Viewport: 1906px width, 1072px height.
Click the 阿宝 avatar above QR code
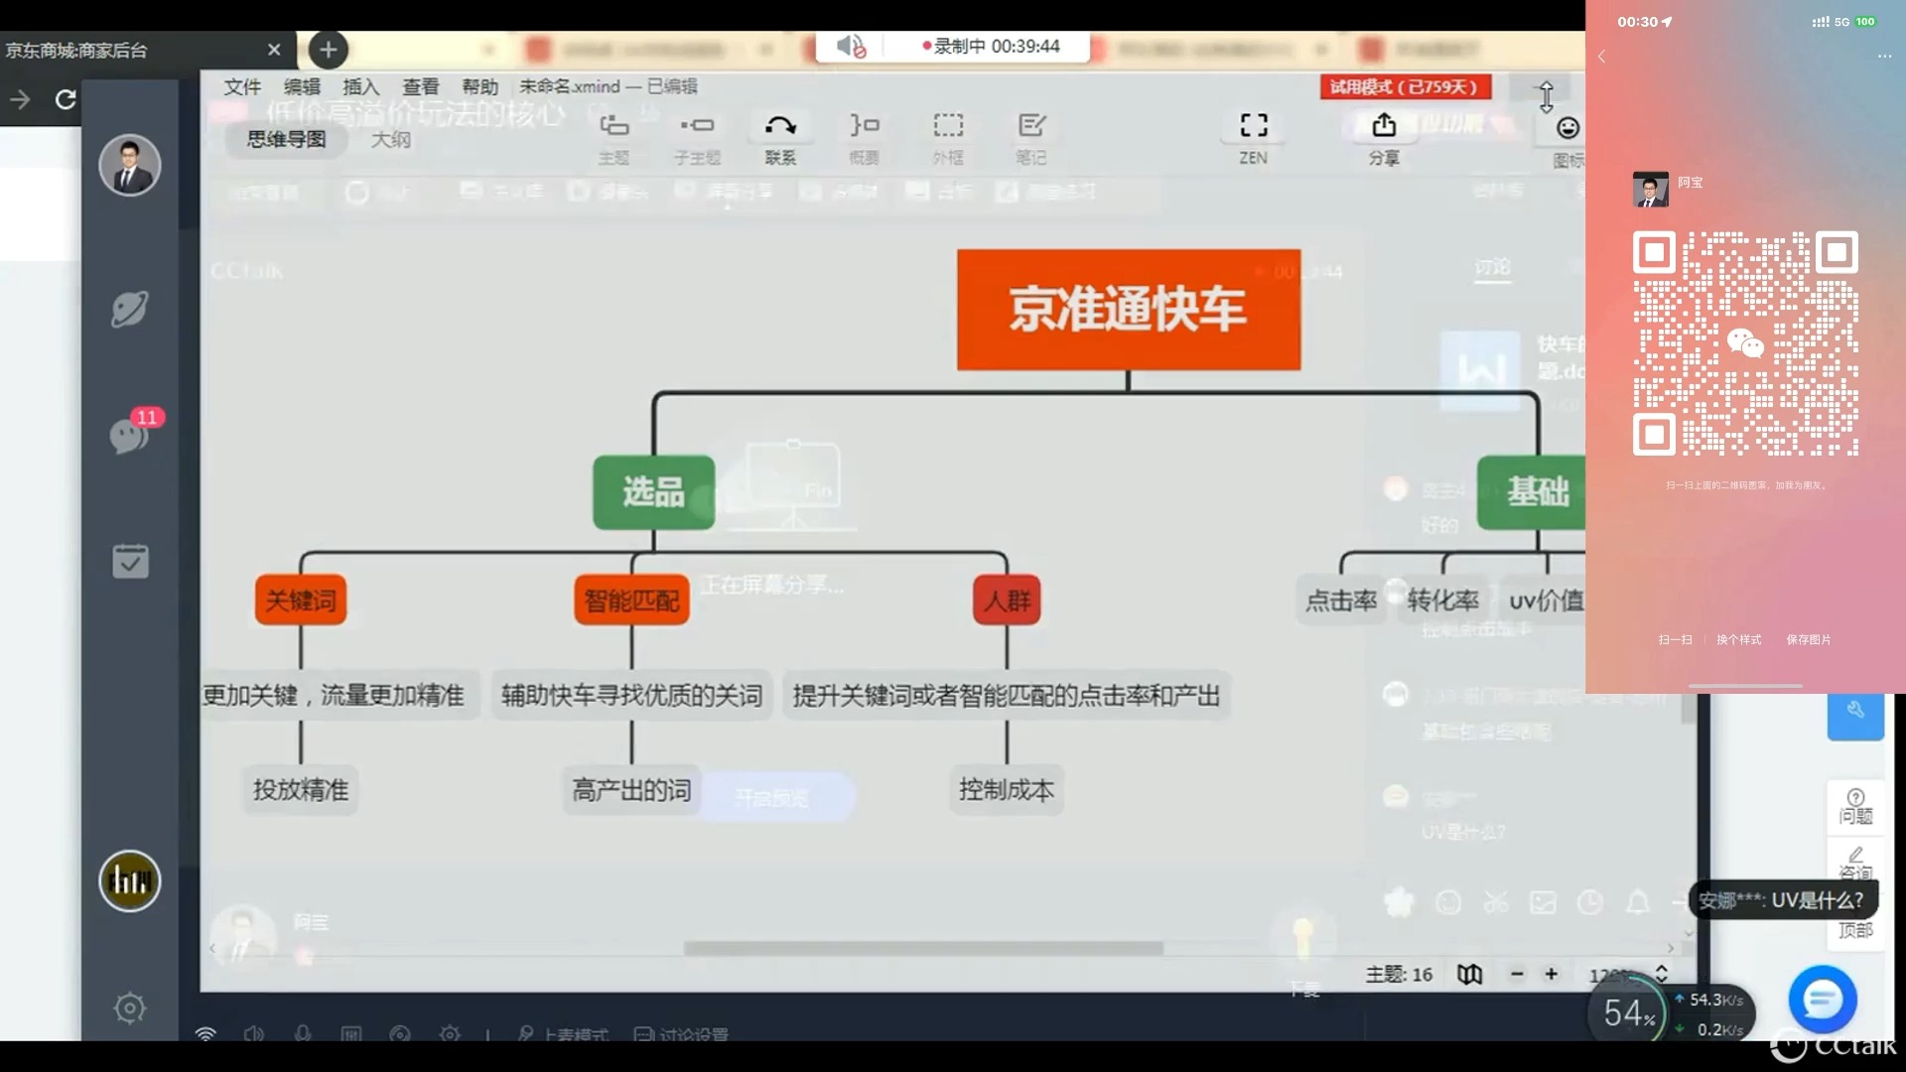tap(1650, 190)
